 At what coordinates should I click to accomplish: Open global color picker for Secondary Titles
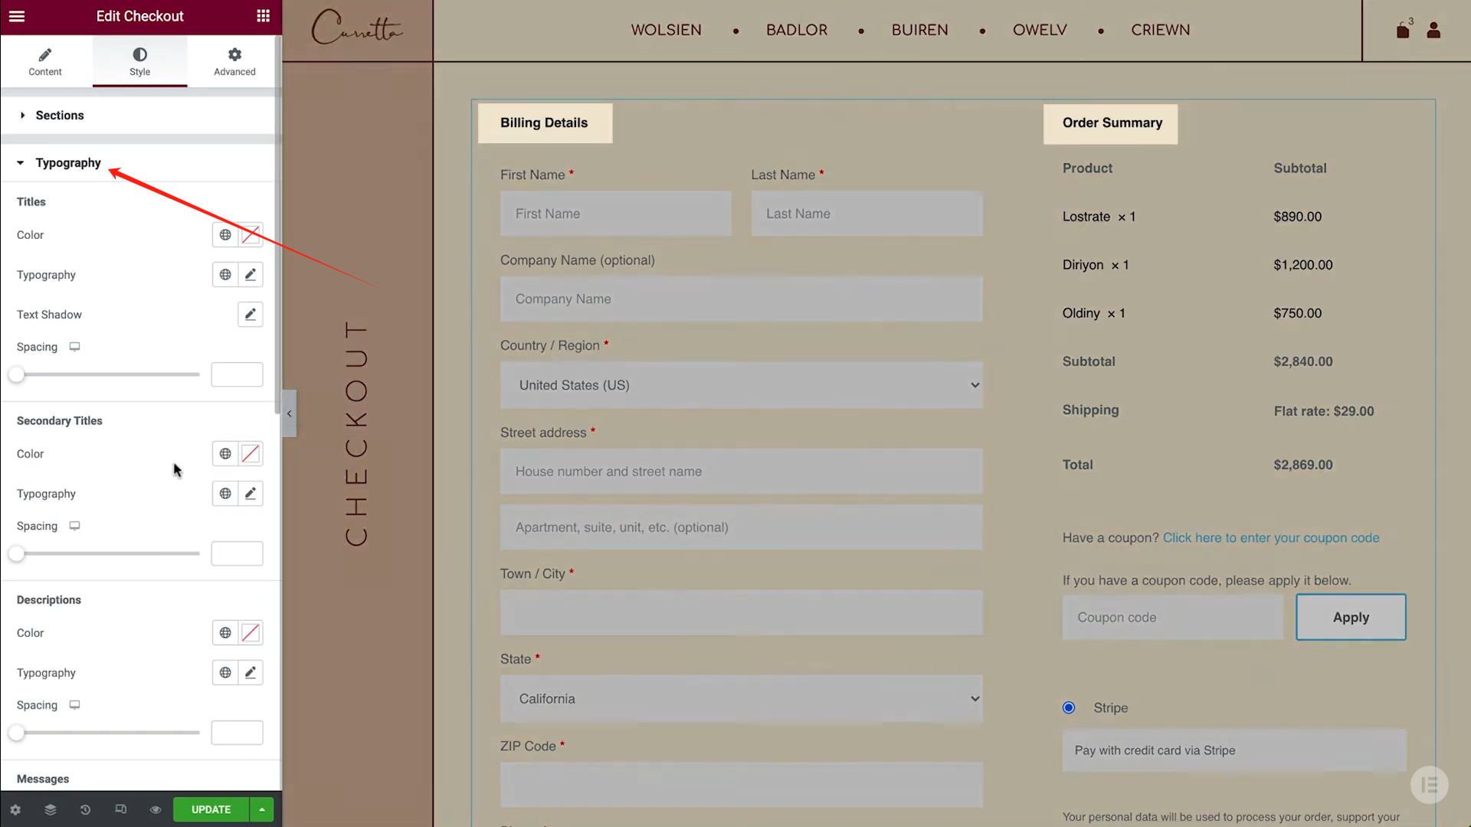click(x=224, y=453)
